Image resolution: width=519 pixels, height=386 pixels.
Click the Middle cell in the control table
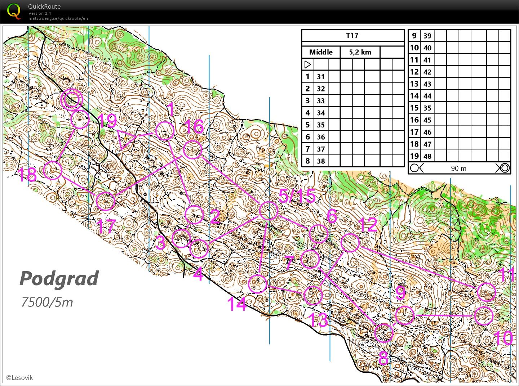[321, 52]
